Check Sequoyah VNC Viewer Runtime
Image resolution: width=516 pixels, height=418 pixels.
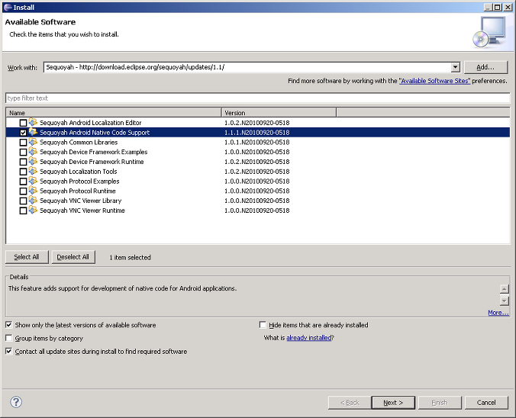pos(23,211)
